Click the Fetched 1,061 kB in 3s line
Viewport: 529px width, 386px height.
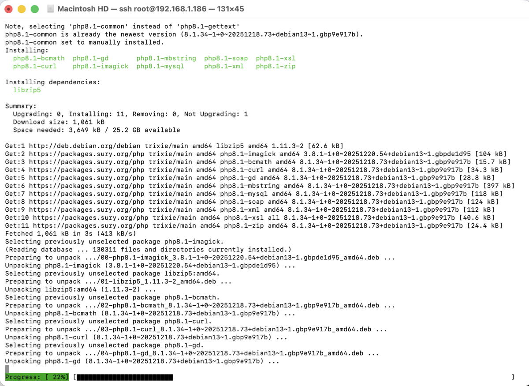tap(71, 233)
